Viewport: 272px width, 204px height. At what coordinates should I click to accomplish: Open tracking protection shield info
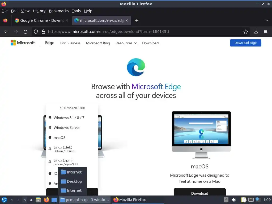36,32
